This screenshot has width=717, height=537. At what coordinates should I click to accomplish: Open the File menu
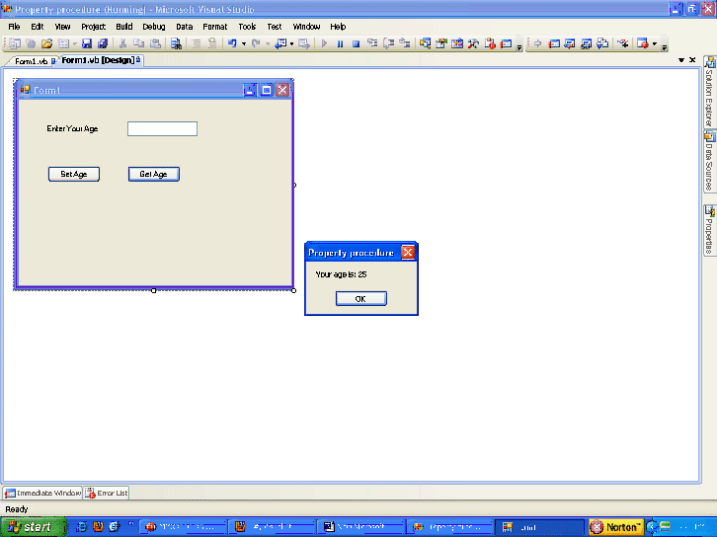14,27
